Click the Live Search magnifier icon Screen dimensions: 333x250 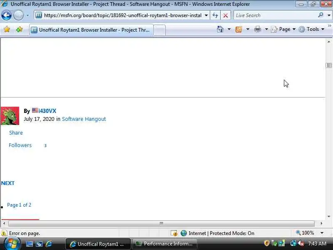click(x=321, y=15)
